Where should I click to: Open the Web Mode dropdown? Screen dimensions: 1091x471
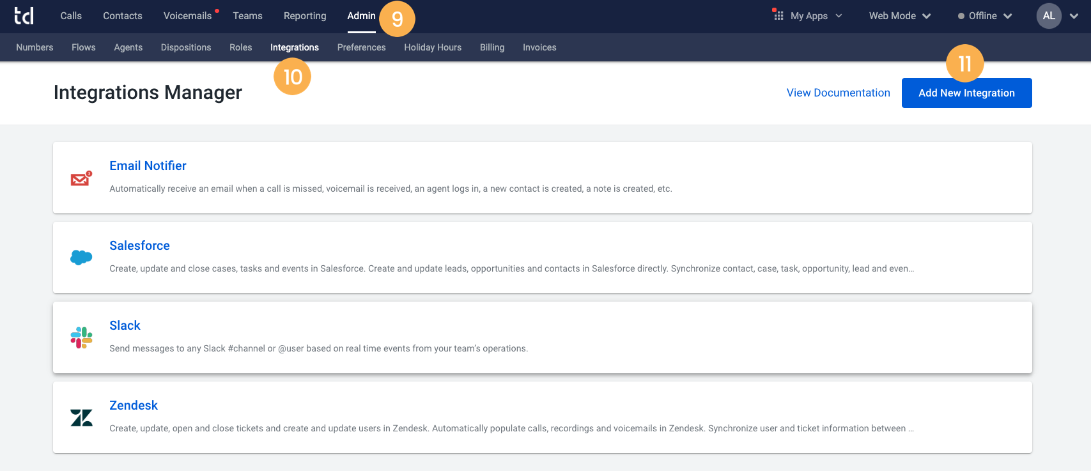click(x=899, y=16)
